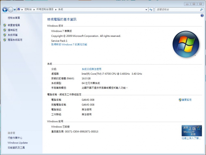Select the Windows 7 專業版 text
This screenshot has width=206, height=155.
click(61, 31)
